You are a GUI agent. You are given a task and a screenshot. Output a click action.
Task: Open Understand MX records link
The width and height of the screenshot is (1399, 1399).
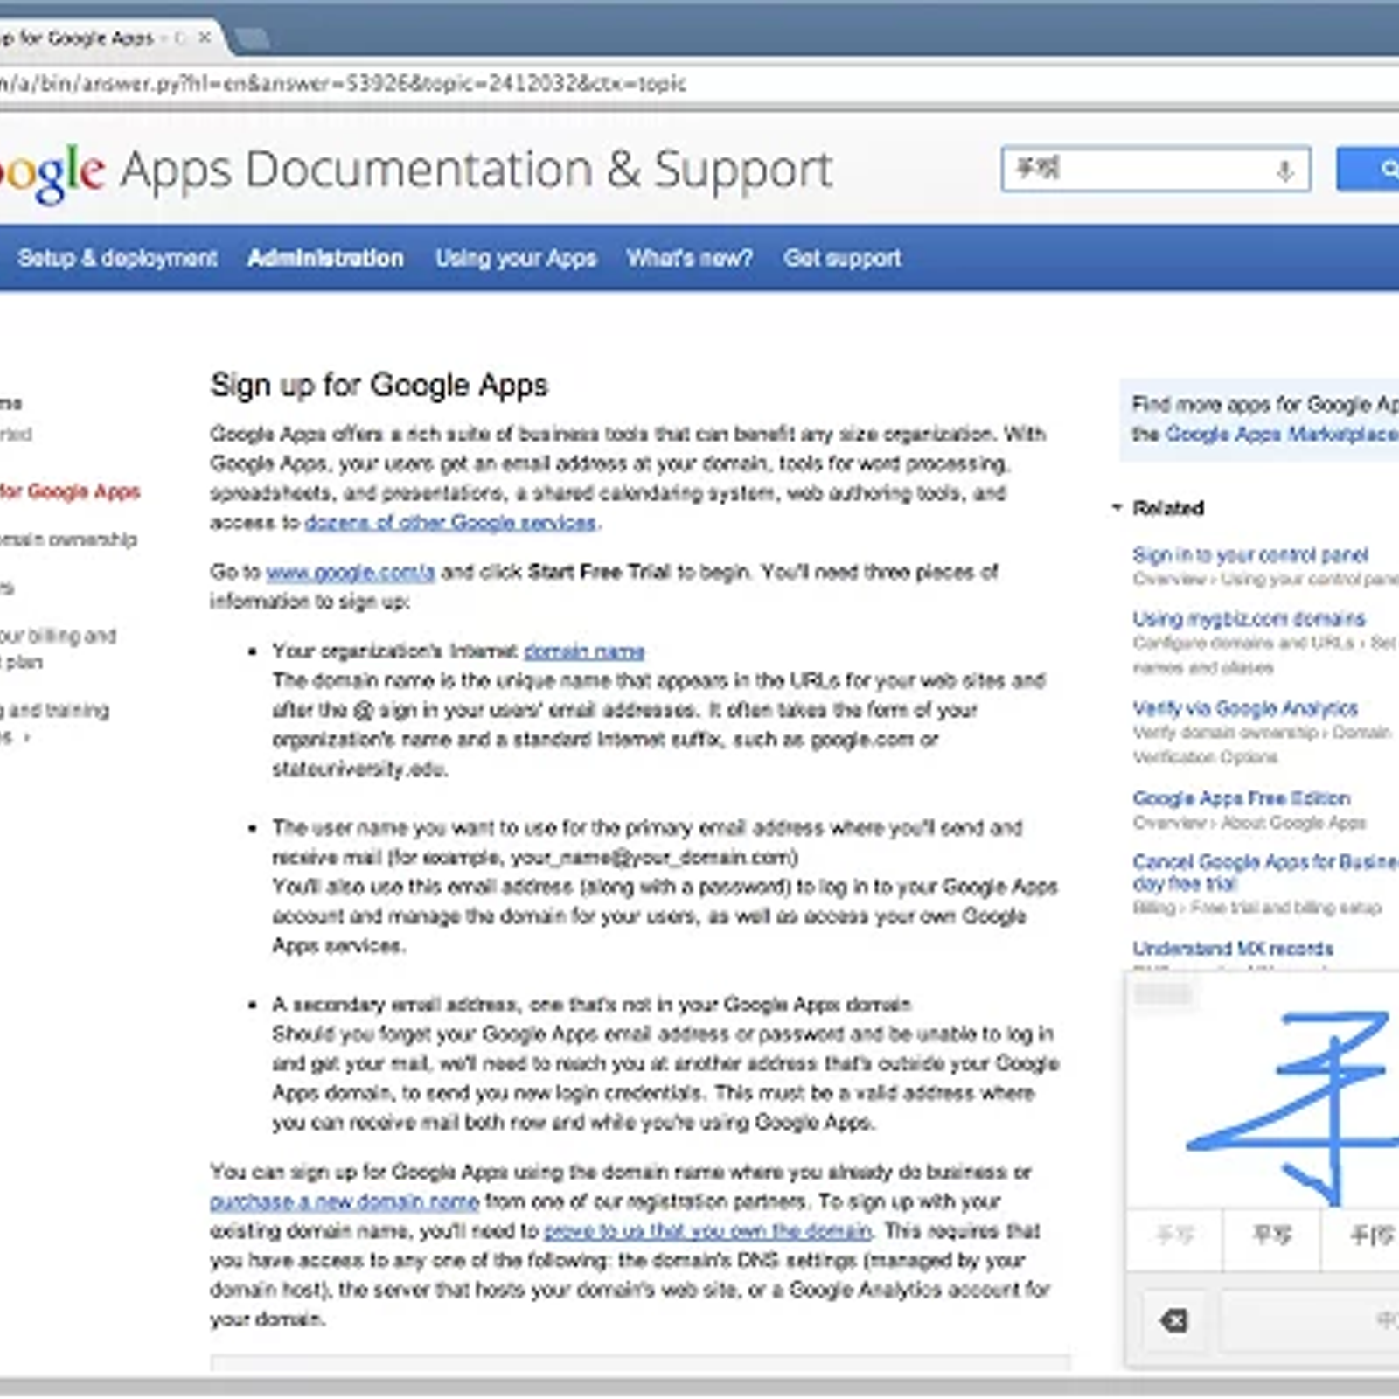coord(1233,949)
